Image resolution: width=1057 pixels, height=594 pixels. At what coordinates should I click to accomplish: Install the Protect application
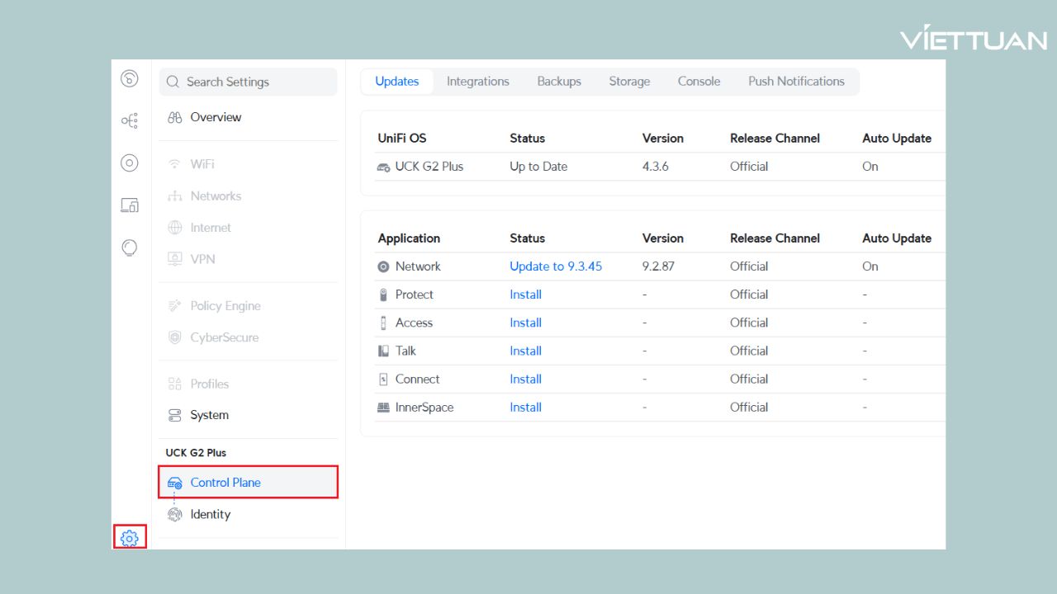525,295
